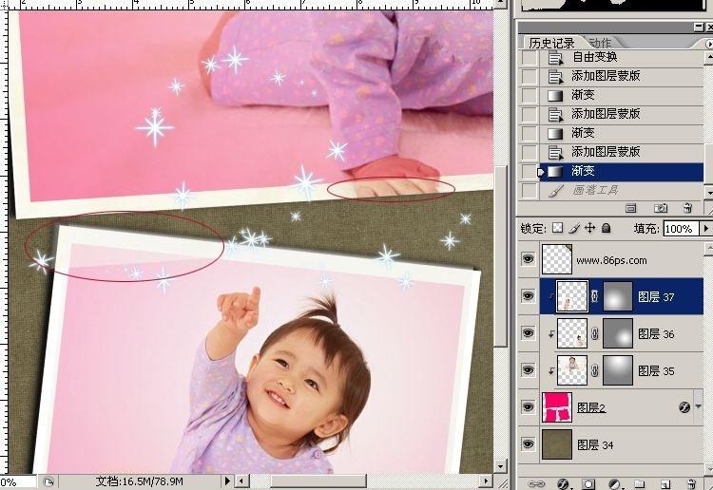Select 图层 37 image thumbnail
Screen dimensions: 713x490
point(572,296)
